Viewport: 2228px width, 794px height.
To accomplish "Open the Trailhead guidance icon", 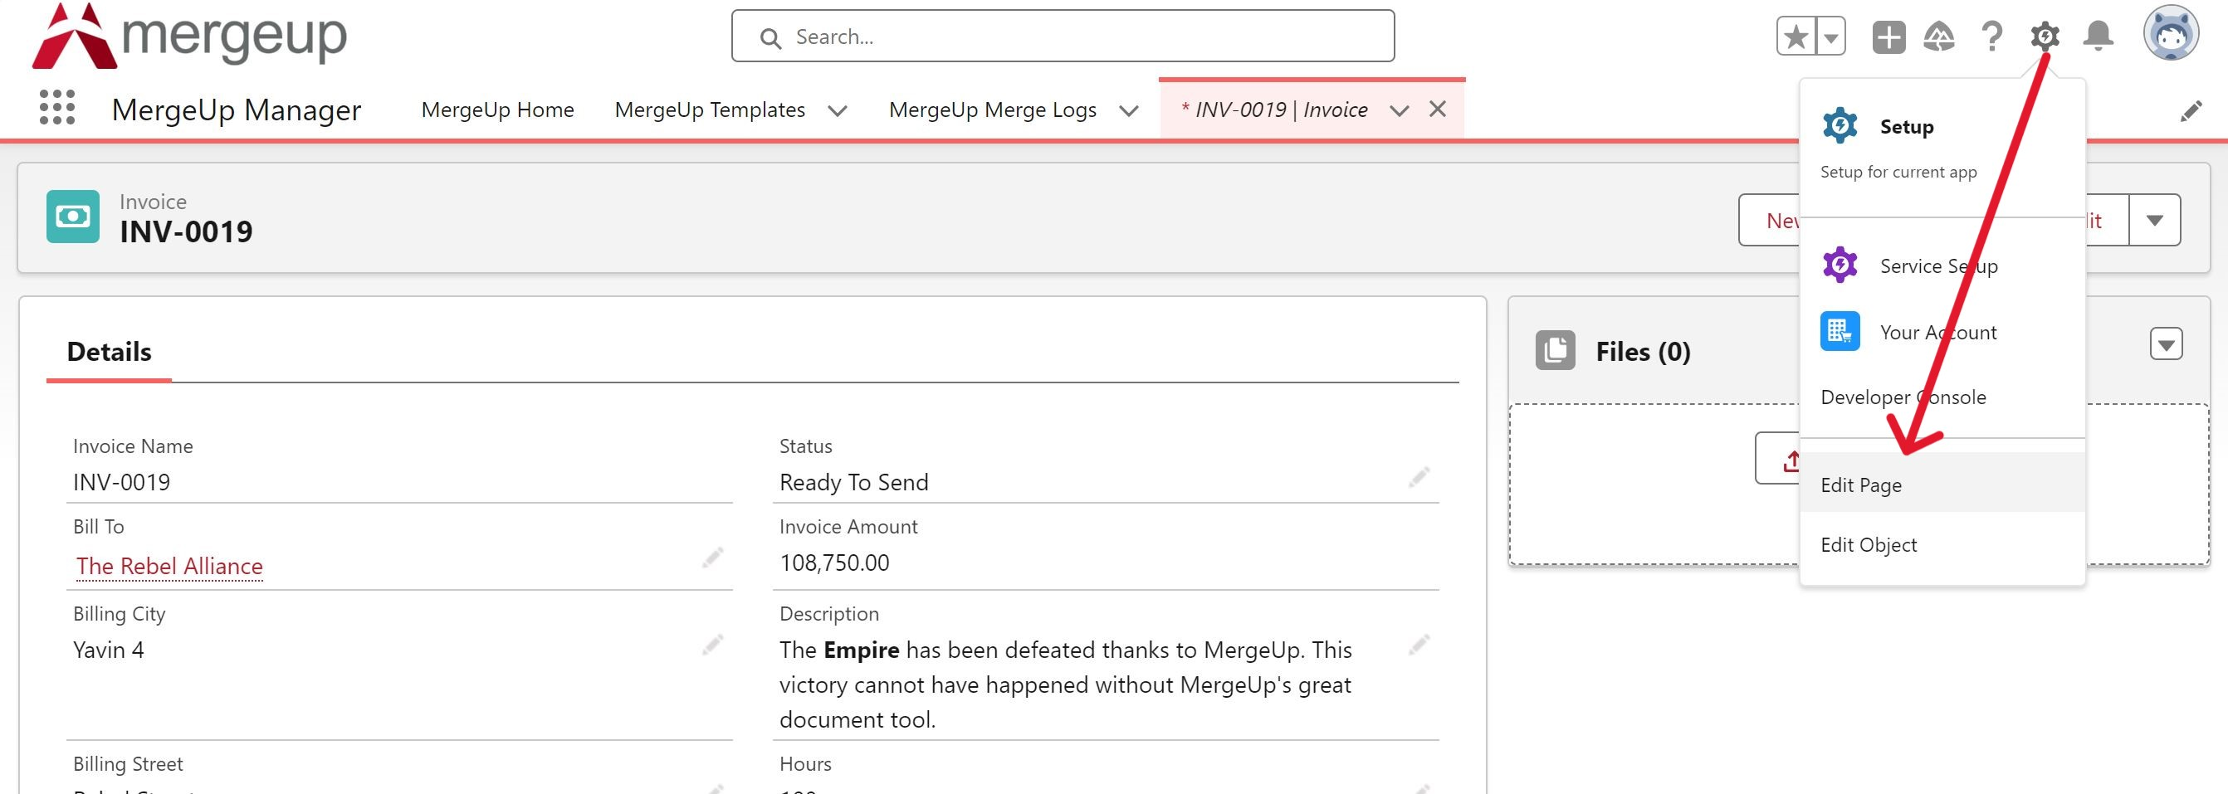I will click(1938, 37).
